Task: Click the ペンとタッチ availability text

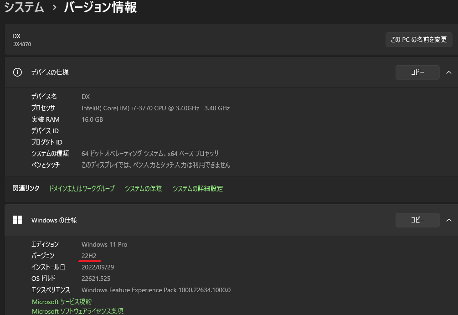Action: 156,165
